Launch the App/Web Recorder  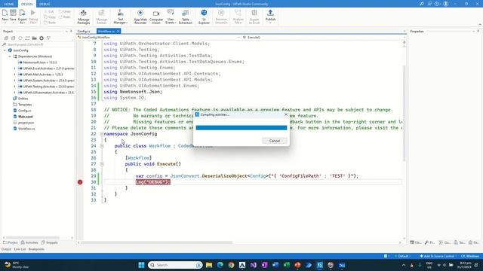[x=140, y=17]
